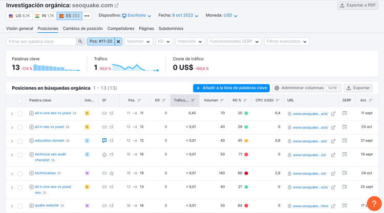Screen dimensions: 384x213
Task: Switch to Visión general tab
Action: coord(19,29)
